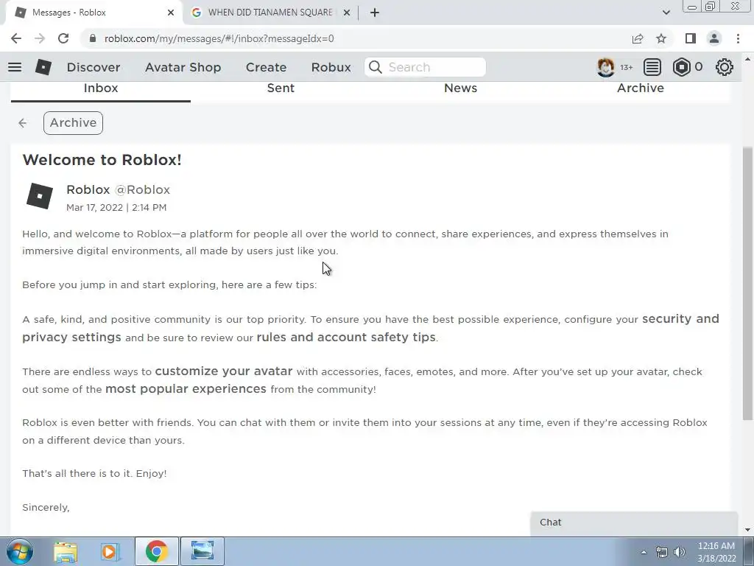
Task: Share this page icon
Action: coord(638,38)
